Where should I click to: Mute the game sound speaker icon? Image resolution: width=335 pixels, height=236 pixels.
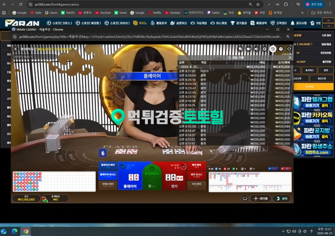(256, 49)
